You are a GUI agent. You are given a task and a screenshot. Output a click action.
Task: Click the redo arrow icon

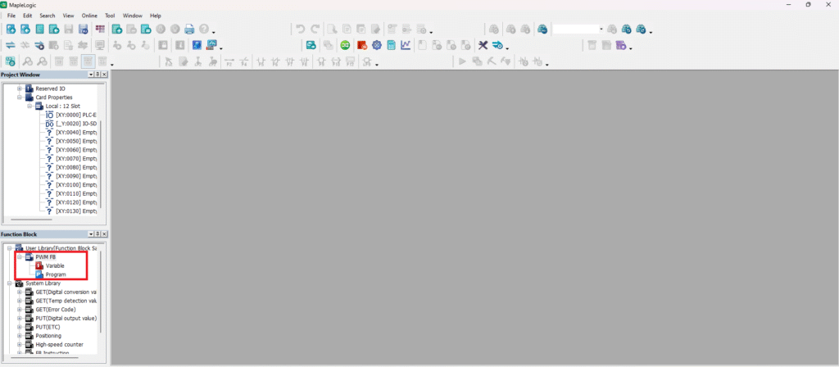(x=315, y=29)
